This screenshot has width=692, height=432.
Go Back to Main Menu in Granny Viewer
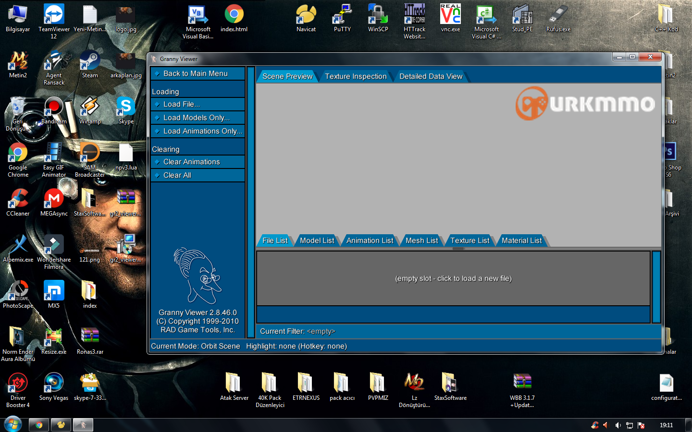point(198,73)
